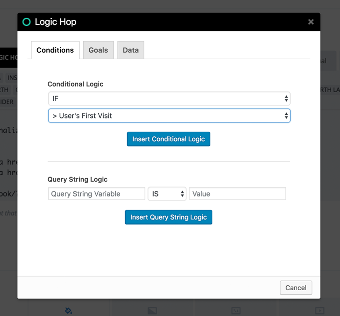Close the Logic Hop dialog
340x316 pixels.
click(x=311, y=22)
